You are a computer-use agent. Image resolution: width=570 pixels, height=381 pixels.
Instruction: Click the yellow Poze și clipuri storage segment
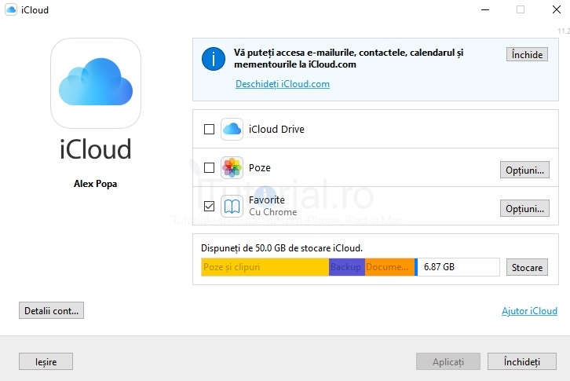pos(265,267)
